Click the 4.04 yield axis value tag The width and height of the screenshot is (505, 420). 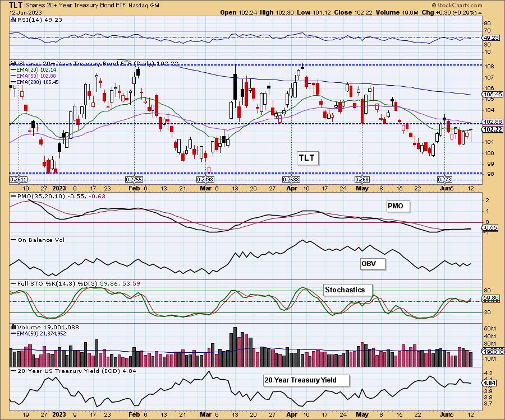490,383
